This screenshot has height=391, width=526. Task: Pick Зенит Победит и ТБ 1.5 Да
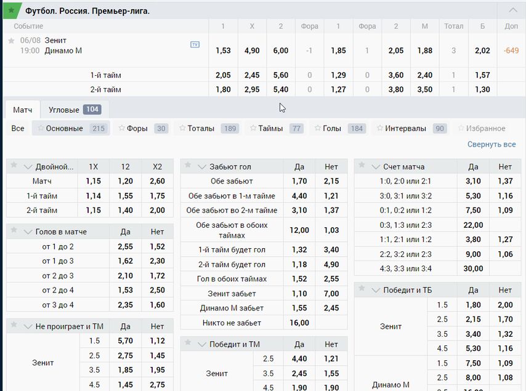pos(473,305)
